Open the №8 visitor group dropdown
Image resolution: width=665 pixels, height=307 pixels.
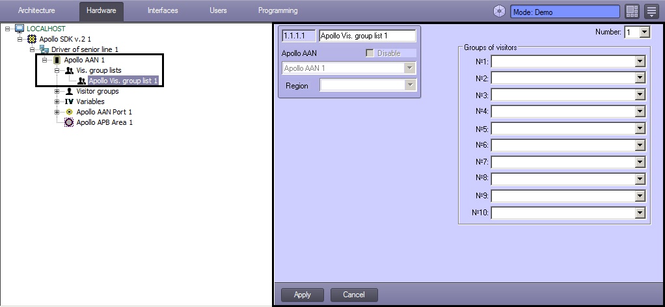click(x=640, y=178)
